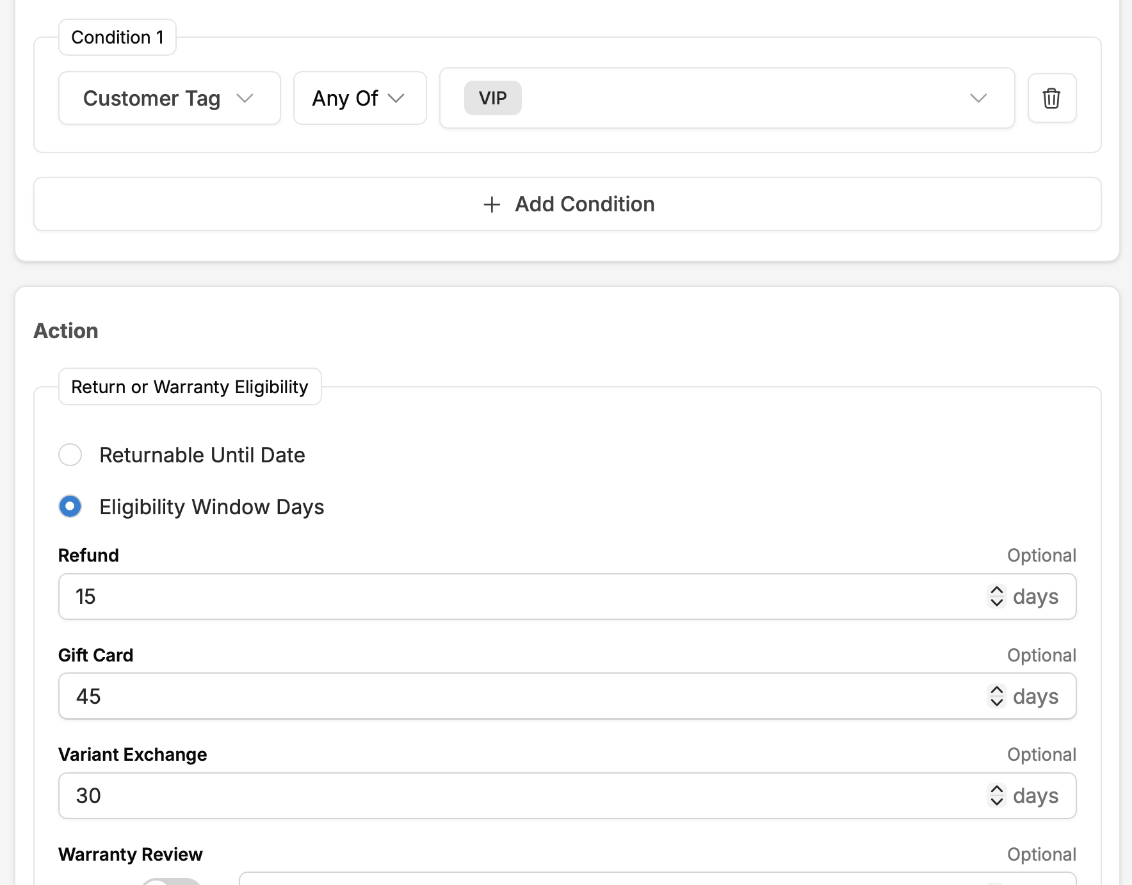
Task: Click the Refund days stepper arrows
Action: 997,596
